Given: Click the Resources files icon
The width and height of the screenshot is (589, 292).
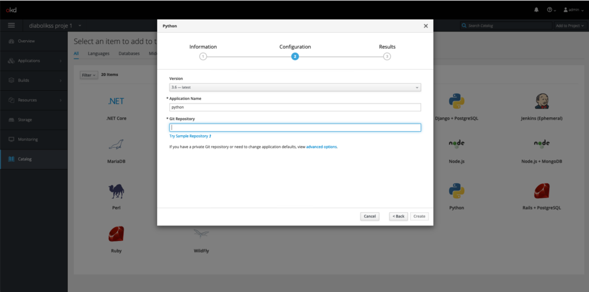Looking at the screenshot, I should [12, 100].
